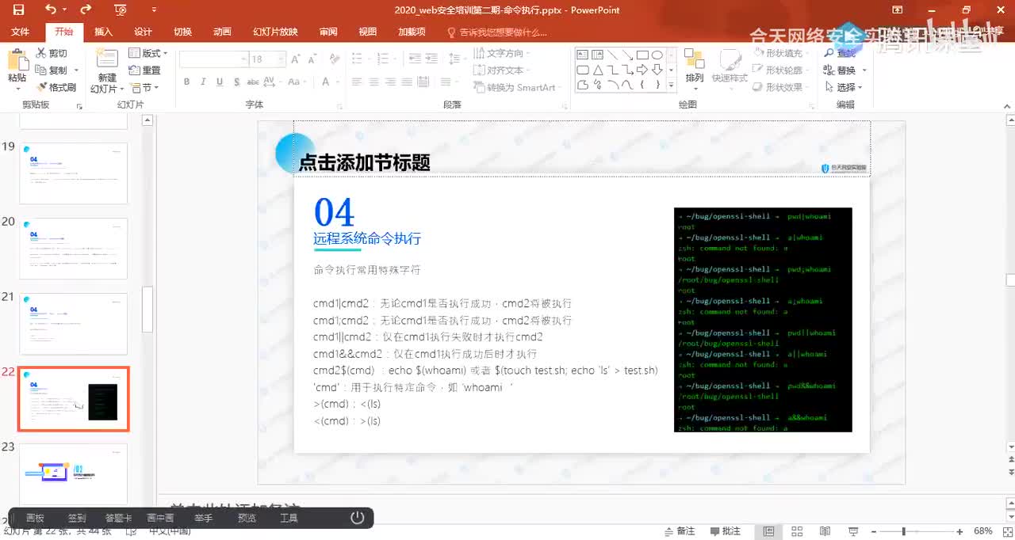Switch to View (视图) tab
1015x540 pixels.
coord(367,32)
